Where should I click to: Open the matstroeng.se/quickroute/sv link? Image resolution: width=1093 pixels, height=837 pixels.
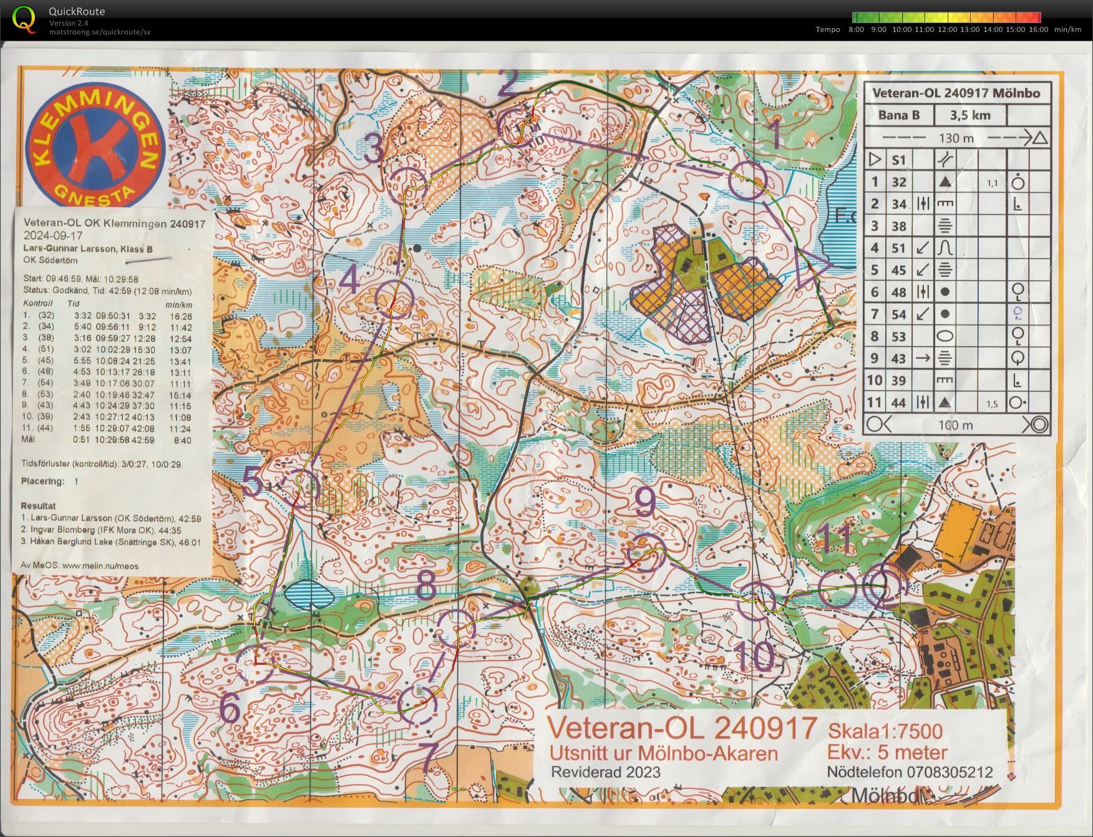[100, 32]
